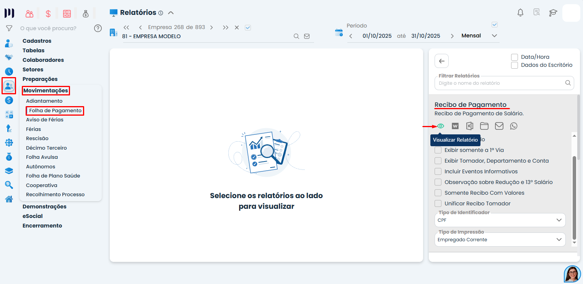
Task: Email the Recibo de Pagamento report
Action: click(x=499, y=126)
